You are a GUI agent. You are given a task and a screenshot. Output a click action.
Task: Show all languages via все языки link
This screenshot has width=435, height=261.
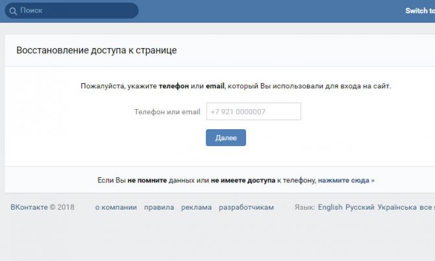pos(427,208)
